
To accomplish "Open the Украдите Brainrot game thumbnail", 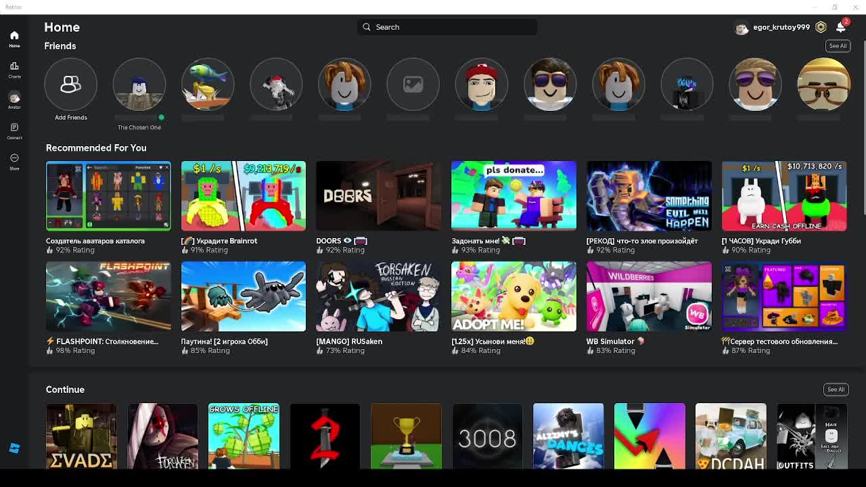I will point(244,196).
